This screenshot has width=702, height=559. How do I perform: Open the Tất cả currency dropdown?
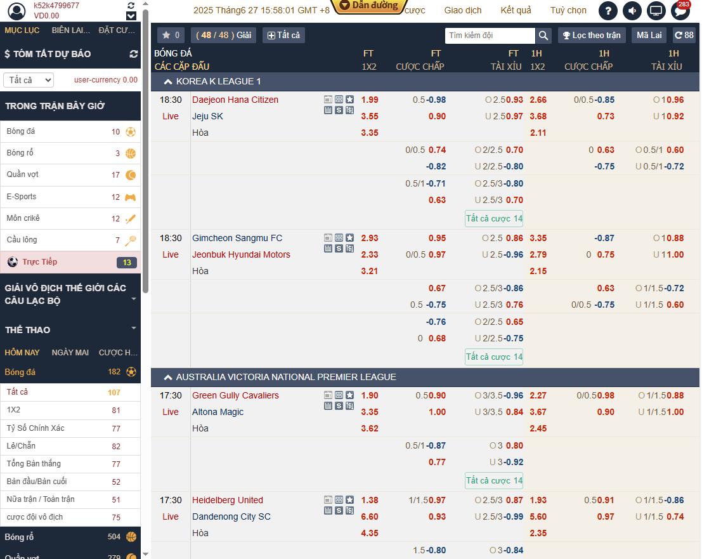coord(29,80)
